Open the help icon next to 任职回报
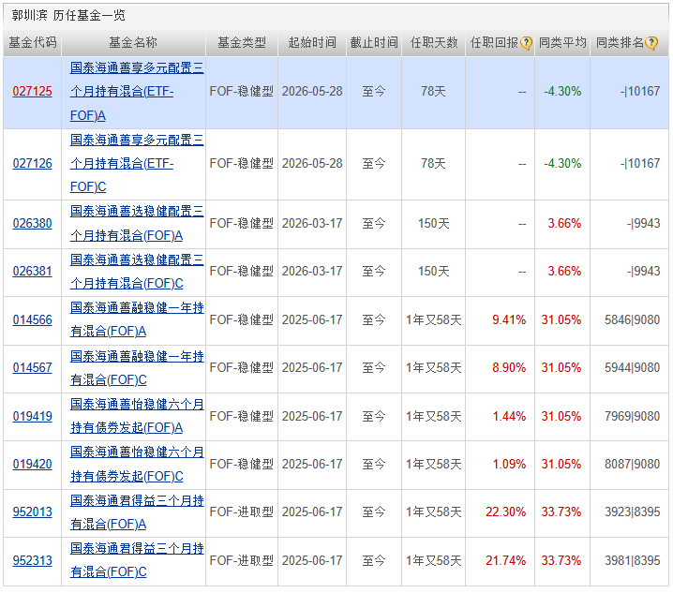673x593 pixels. (x=526, y=43)
